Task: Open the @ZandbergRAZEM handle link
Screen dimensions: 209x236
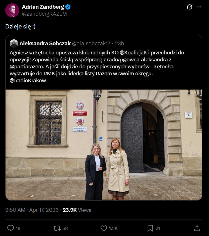Action: point(45,14)
